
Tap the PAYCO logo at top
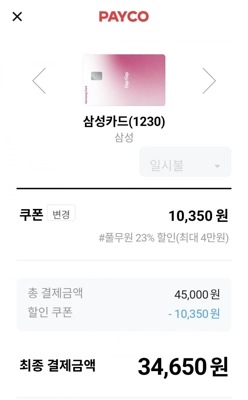124,17
